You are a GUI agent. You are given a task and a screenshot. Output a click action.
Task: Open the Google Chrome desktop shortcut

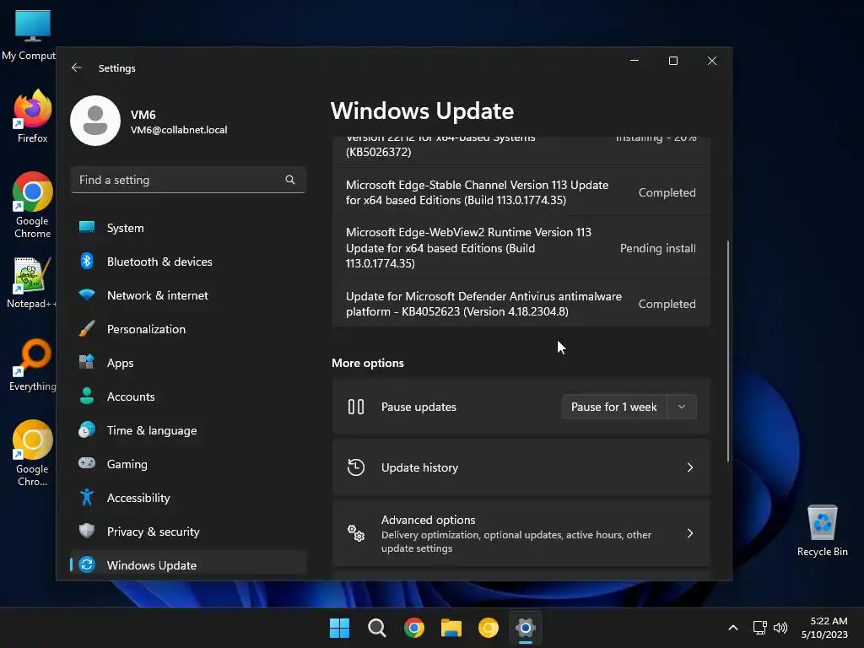(x=33, y=205)
